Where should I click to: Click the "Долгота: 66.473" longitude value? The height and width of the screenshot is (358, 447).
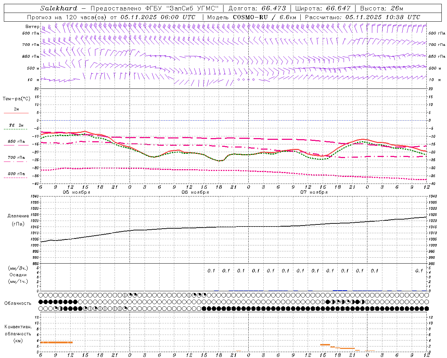(x=257, y=8)
